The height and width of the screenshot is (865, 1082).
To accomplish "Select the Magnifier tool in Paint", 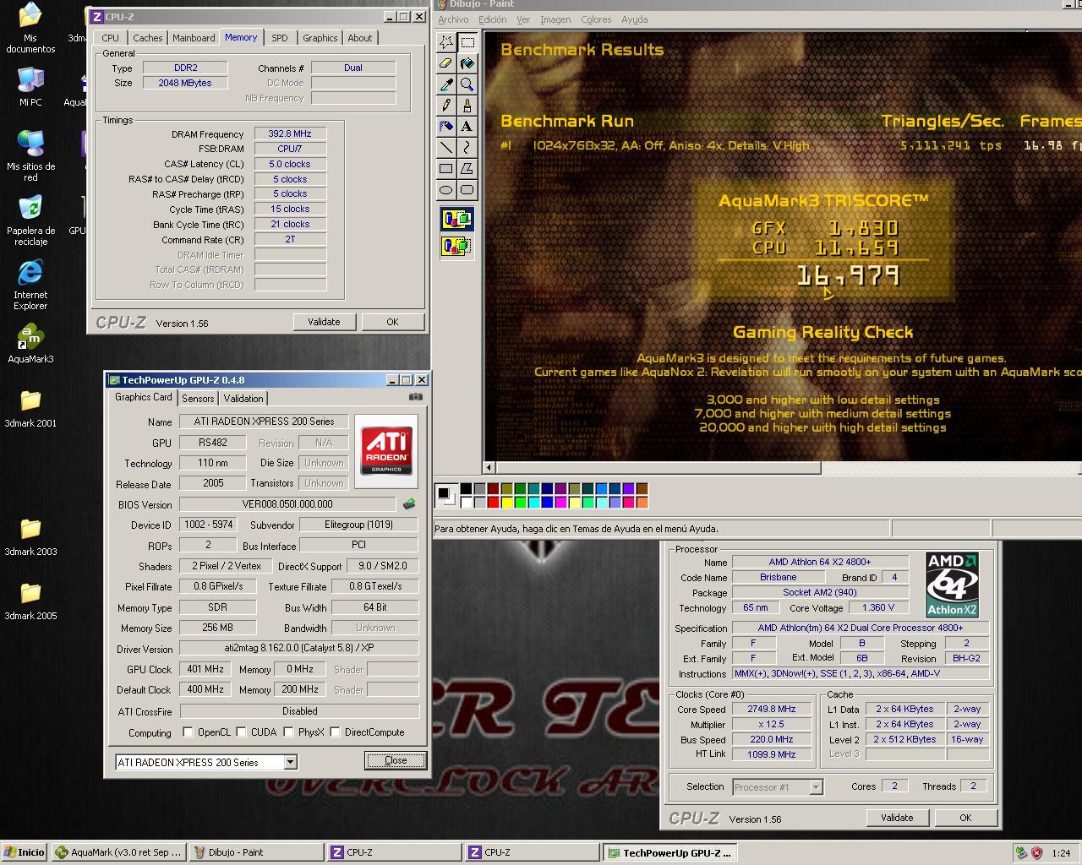I will 467,84.
